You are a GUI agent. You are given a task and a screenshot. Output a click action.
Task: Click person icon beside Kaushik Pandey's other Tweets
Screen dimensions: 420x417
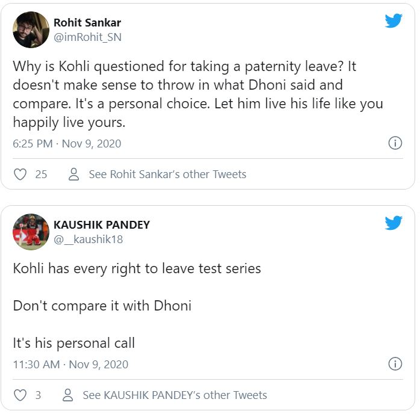coord(68,395)
